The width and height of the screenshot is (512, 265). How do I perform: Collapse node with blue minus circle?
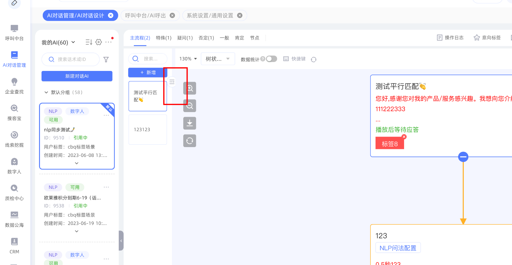(x=463, y=157)
